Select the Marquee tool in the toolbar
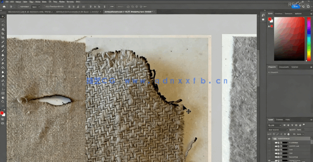The width and height of the screenshot is (313, 162). click(3, 21)
